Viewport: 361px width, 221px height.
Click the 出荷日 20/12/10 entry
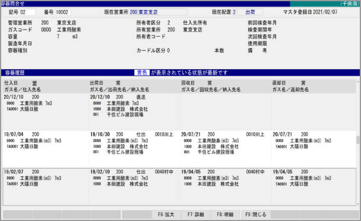click(x=100, y=97)
